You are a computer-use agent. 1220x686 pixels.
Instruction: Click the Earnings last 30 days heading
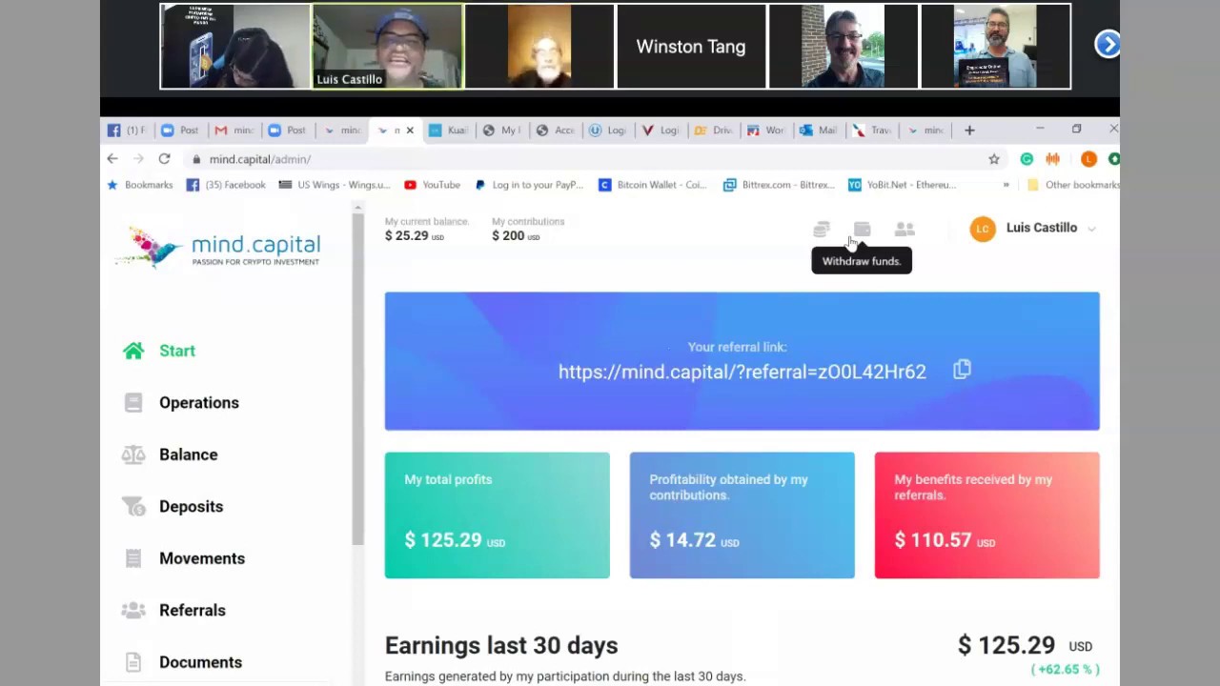[x=501, y=645]
